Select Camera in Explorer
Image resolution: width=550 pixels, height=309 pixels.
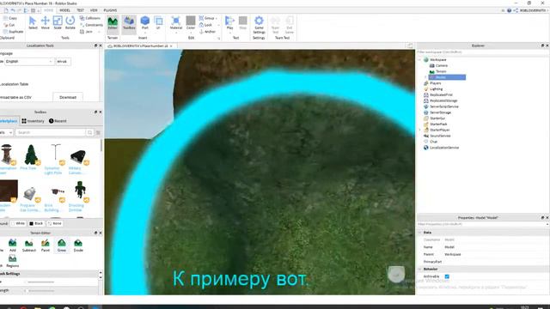pyautogui.click(x=438, y=65)
